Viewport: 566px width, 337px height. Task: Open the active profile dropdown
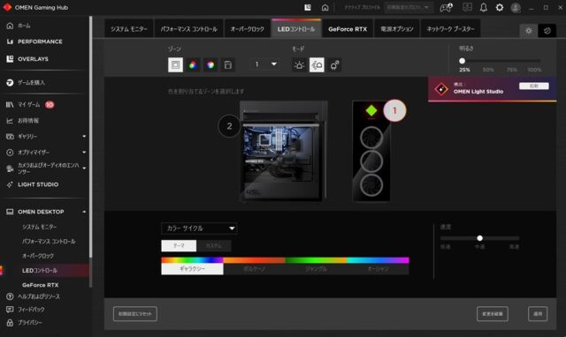tap(408, 7)
